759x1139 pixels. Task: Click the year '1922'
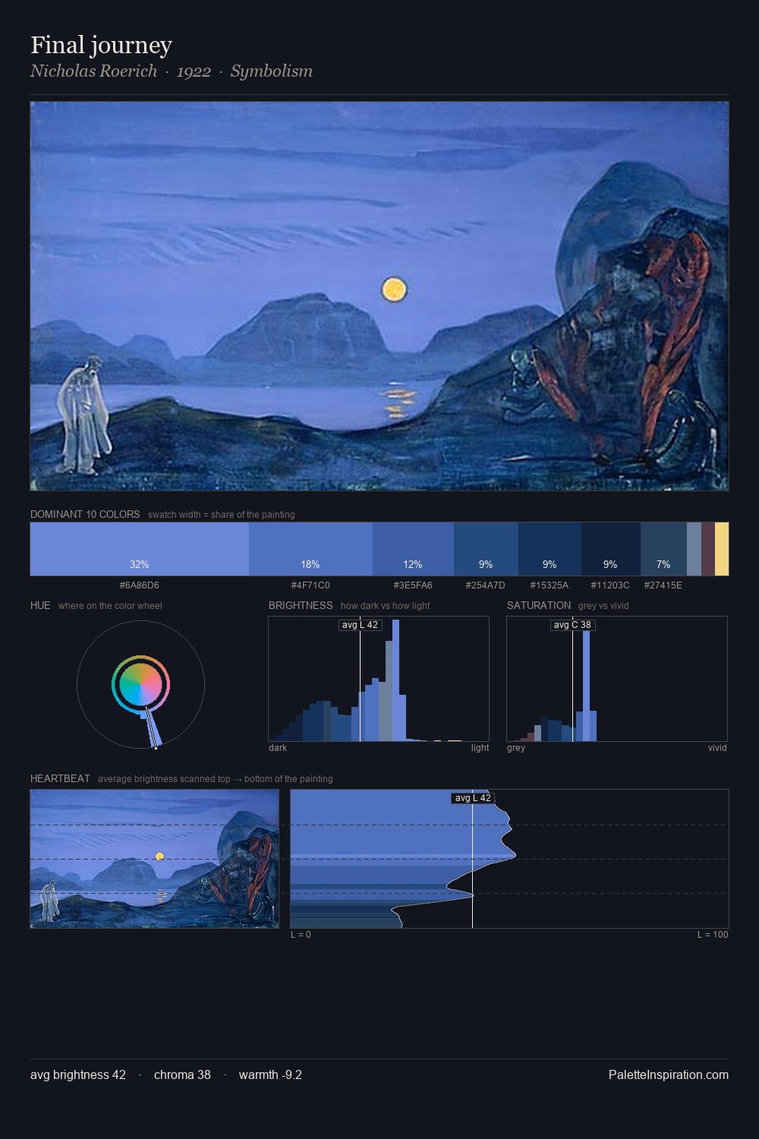point(194,71)
